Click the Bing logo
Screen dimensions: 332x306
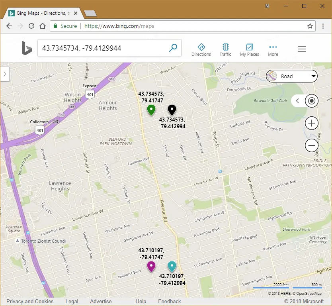point(27,48)
